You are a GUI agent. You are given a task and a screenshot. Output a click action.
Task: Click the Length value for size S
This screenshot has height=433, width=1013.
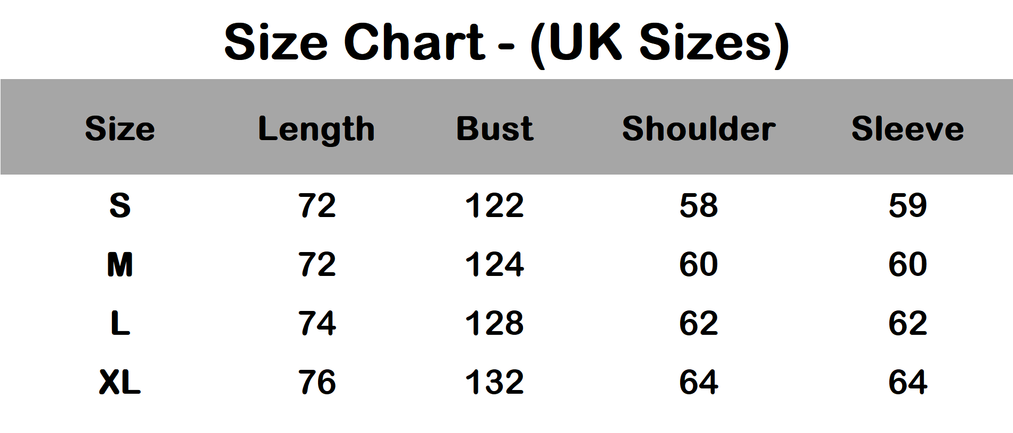click(x=317, y=206)
